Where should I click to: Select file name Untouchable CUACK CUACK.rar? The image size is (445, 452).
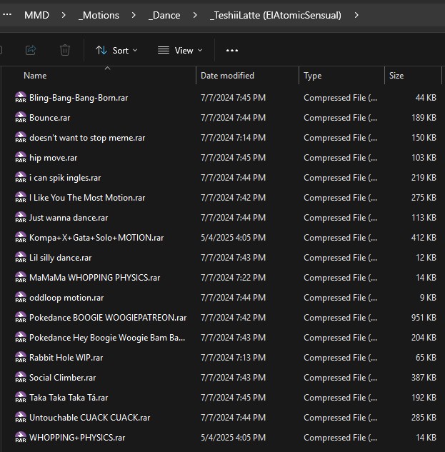pyautogui.click(x=90, y=418)
